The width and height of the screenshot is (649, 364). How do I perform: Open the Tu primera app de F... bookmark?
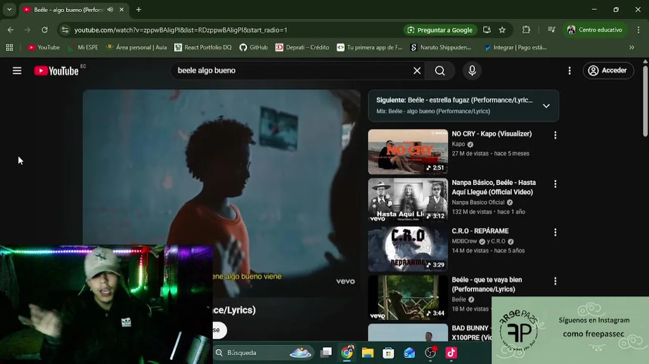369,47
